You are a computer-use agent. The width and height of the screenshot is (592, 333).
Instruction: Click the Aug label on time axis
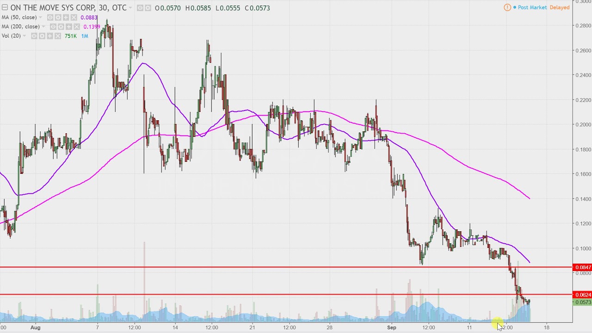click(x=35, y=327)
